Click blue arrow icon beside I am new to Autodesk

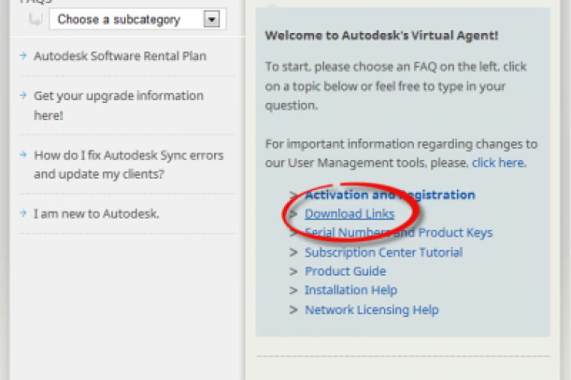(24, 214)
